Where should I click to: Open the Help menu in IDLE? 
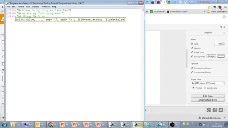point(54,7)
